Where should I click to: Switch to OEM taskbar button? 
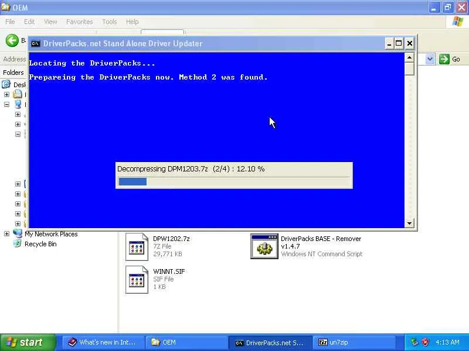(186, 342)
